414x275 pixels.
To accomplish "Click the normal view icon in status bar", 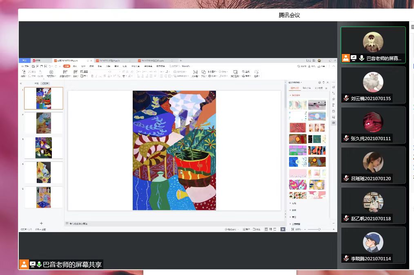I will (266, 229).
